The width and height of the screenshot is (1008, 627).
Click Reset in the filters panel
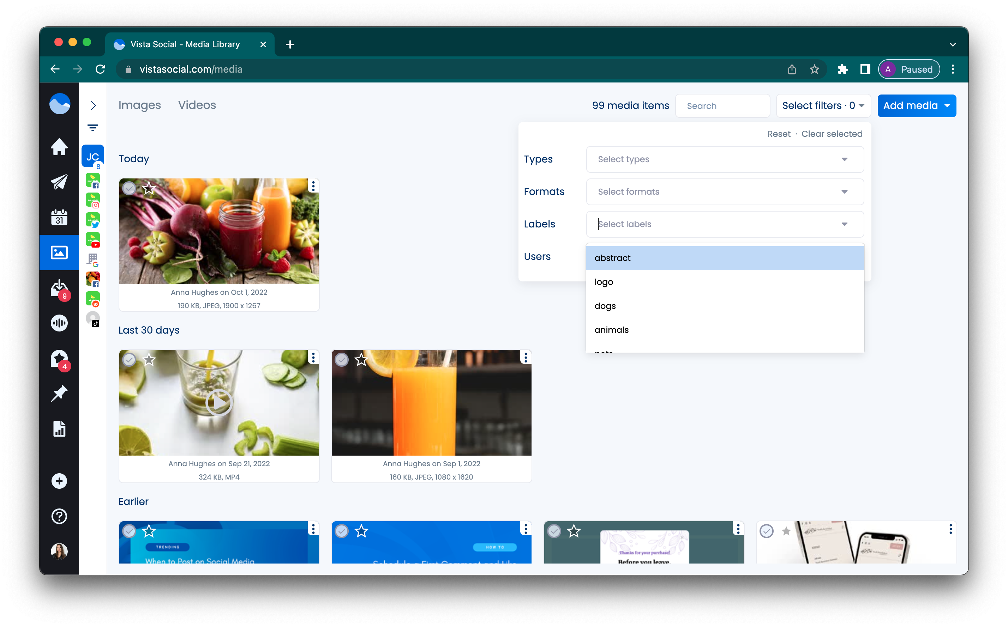point(779,134)
